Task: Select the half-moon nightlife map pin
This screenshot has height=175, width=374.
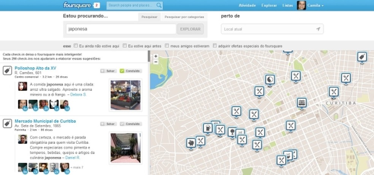Action: pyautogui.click(x=270, y=80)
